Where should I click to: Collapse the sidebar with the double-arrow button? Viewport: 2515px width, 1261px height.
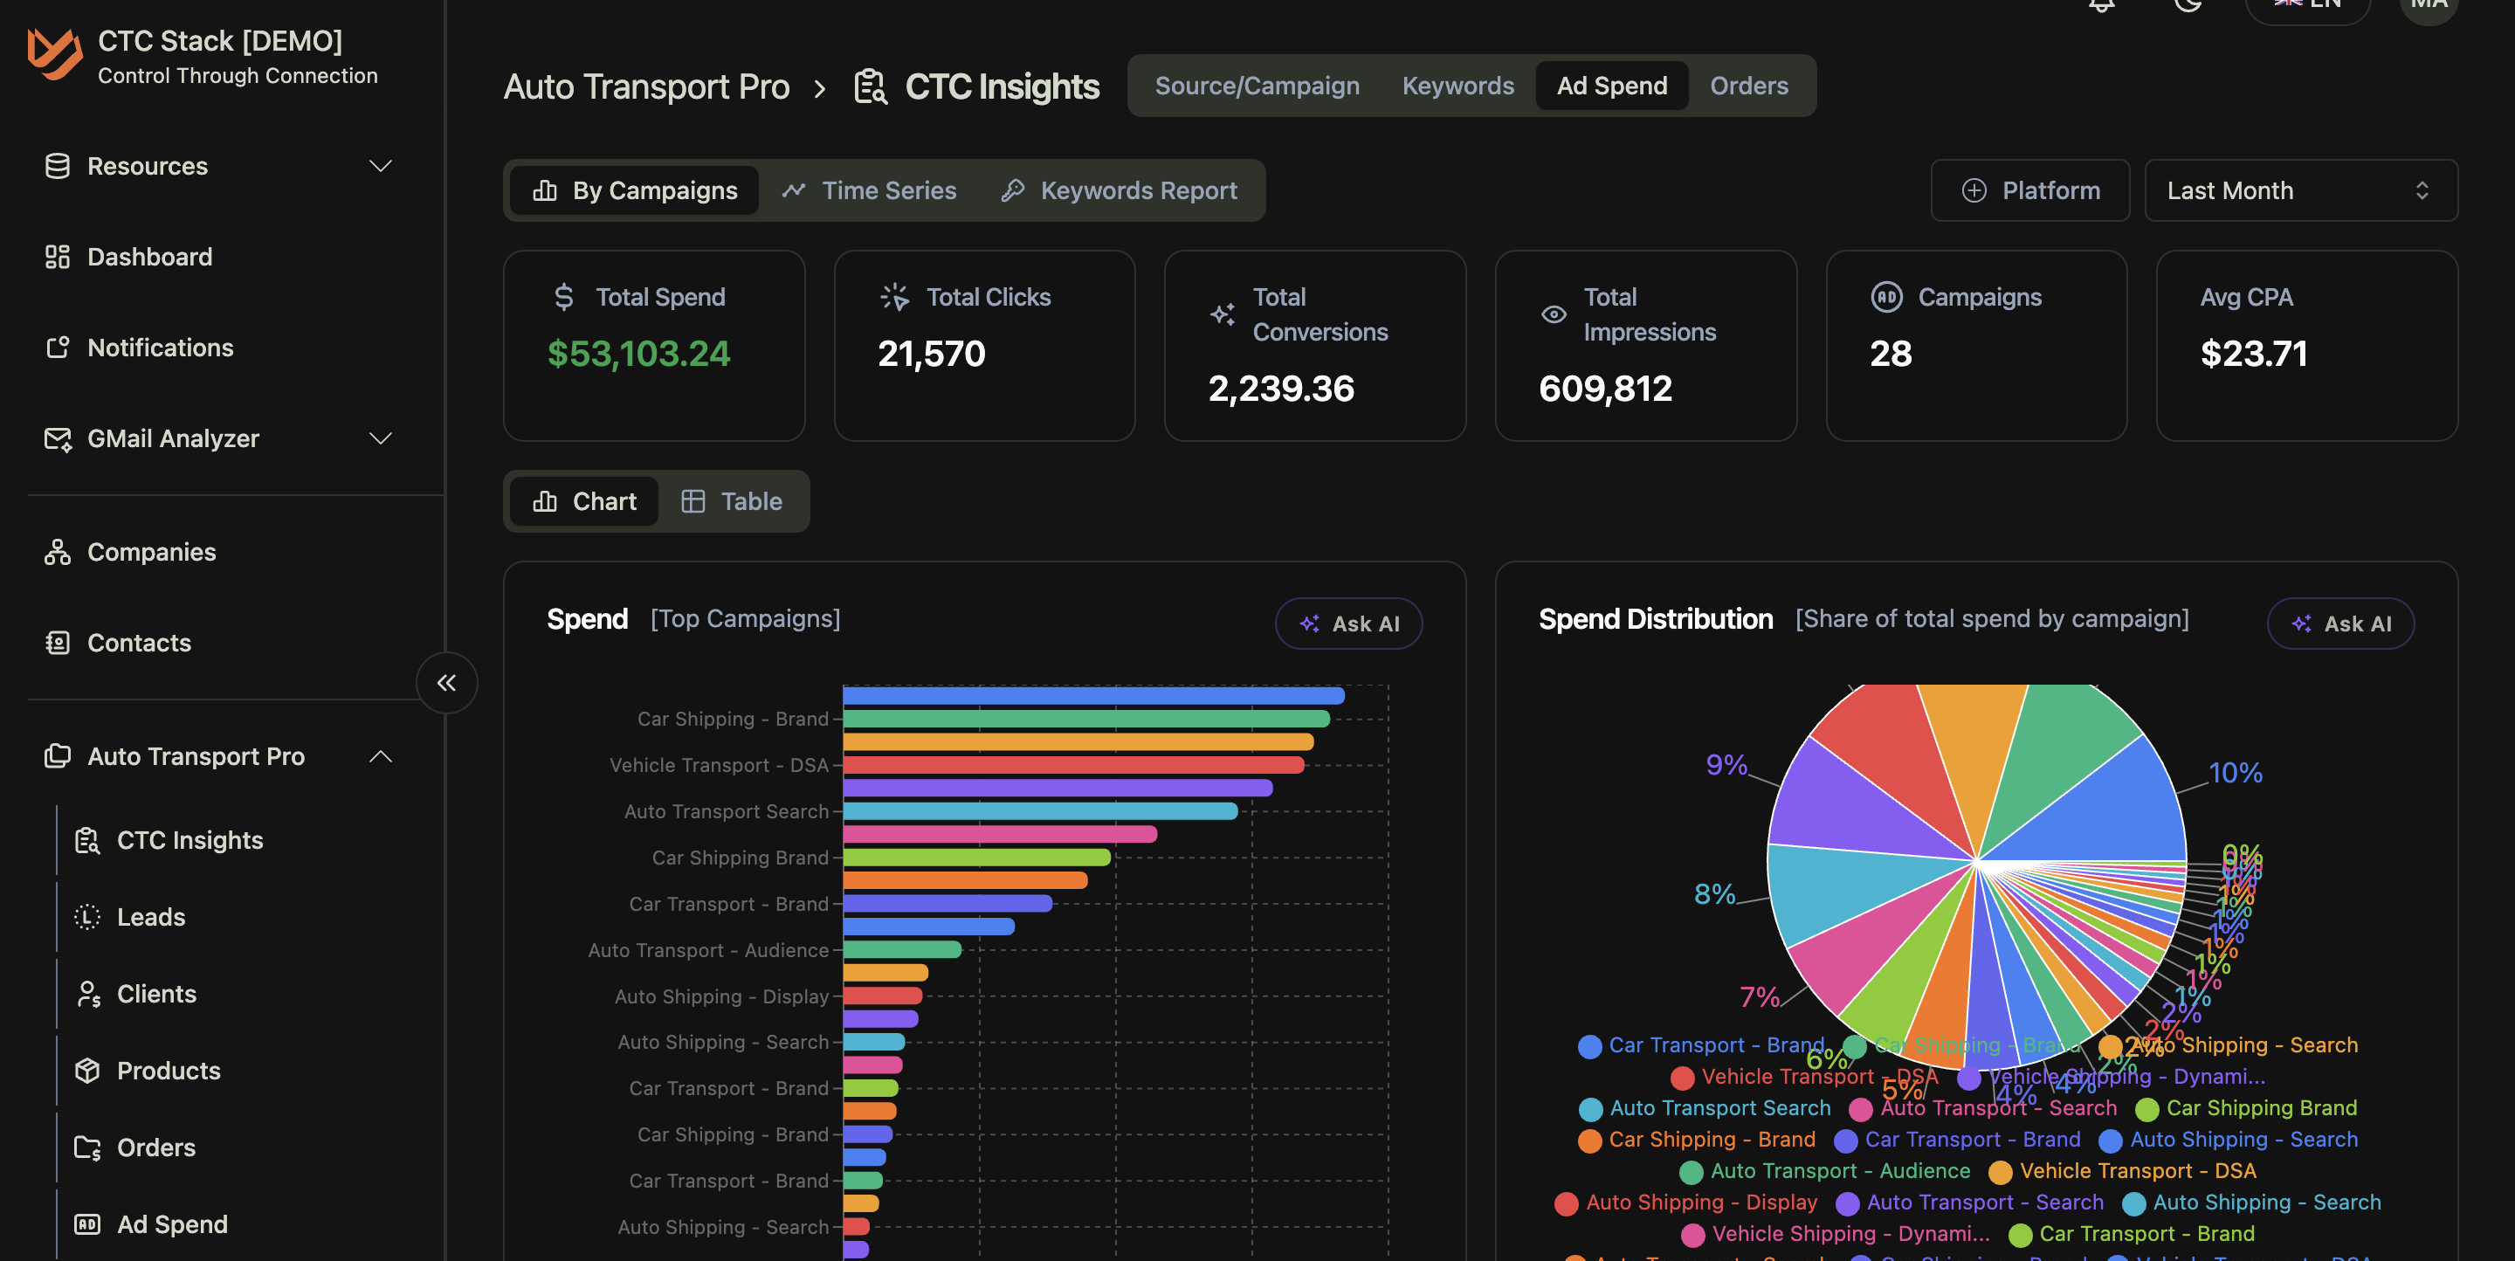coord(446,683)
